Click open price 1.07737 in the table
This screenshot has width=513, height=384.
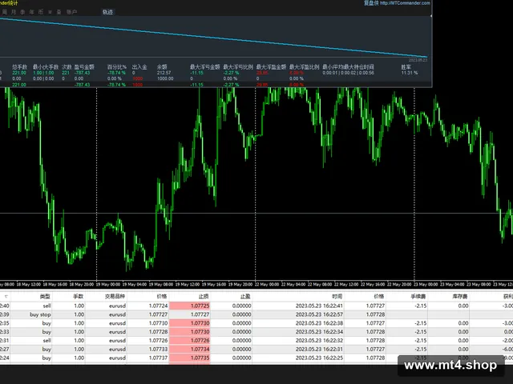click(x=158, y=358)
